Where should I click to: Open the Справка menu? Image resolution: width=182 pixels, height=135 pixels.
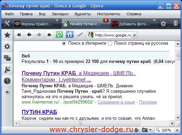[x=134, y=14]
